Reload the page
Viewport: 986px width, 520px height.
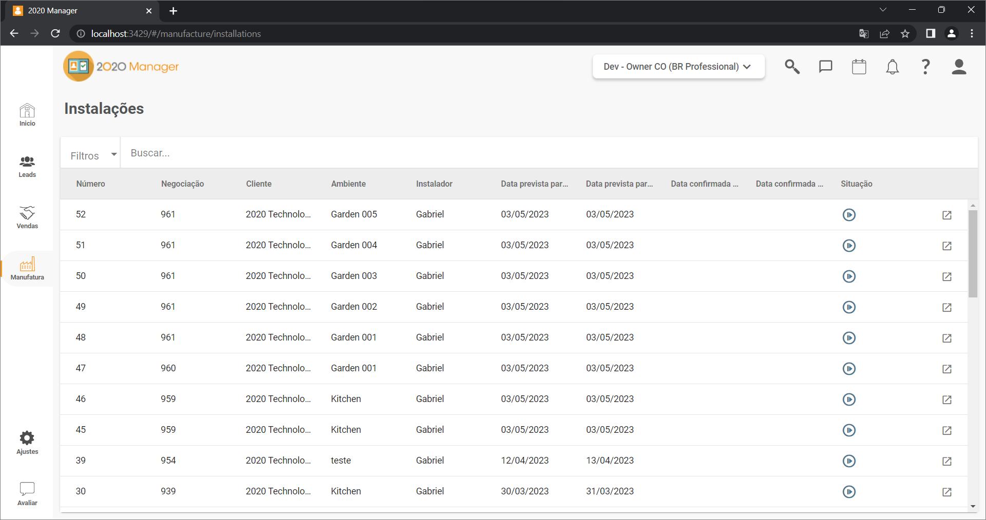[x=55, y=33]
